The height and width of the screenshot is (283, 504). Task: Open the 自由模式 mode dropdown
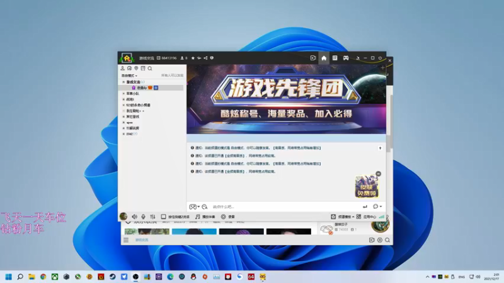click(x=129, y=75)
